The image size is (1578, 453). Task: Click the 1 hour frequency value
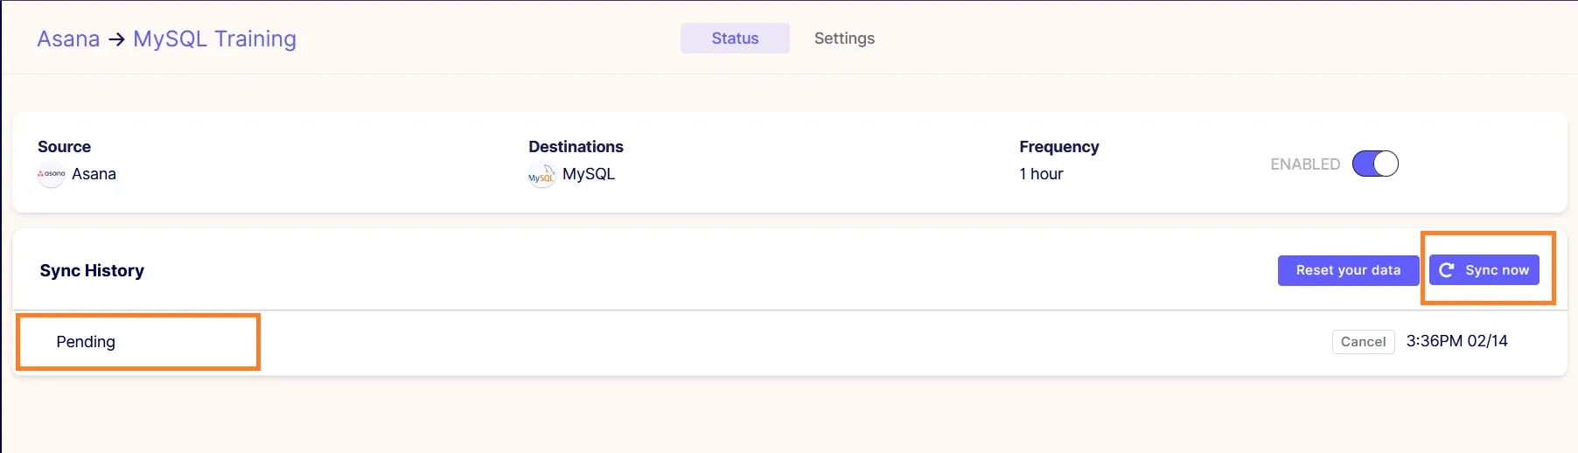(1041, 174)
